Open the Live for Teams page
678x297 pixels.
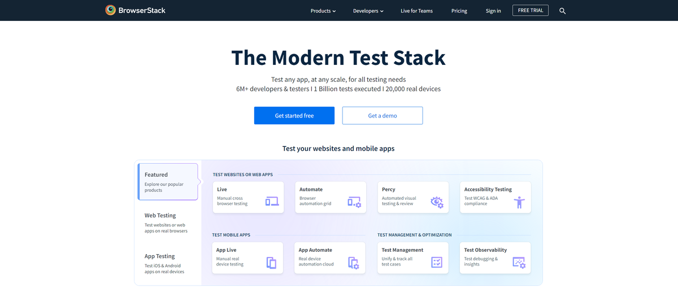(x=418, y=11)
